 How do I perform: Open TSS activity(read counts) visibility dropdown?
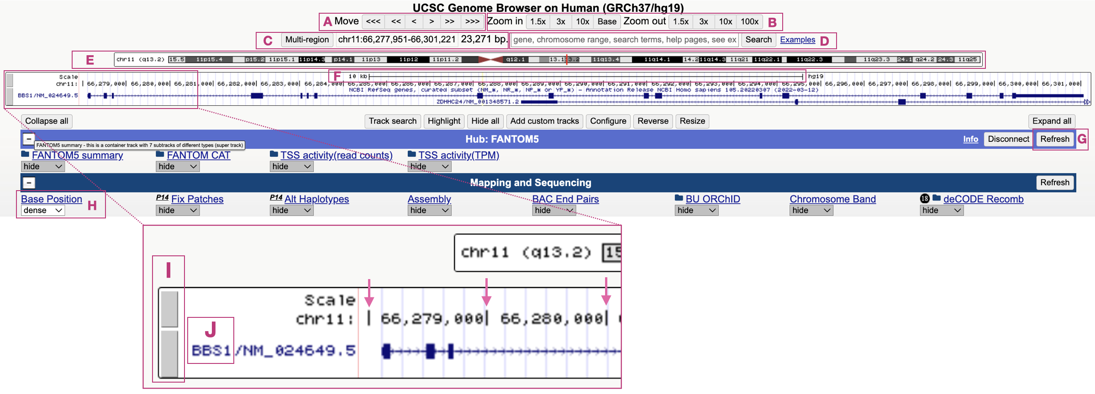tap(291, 166)
